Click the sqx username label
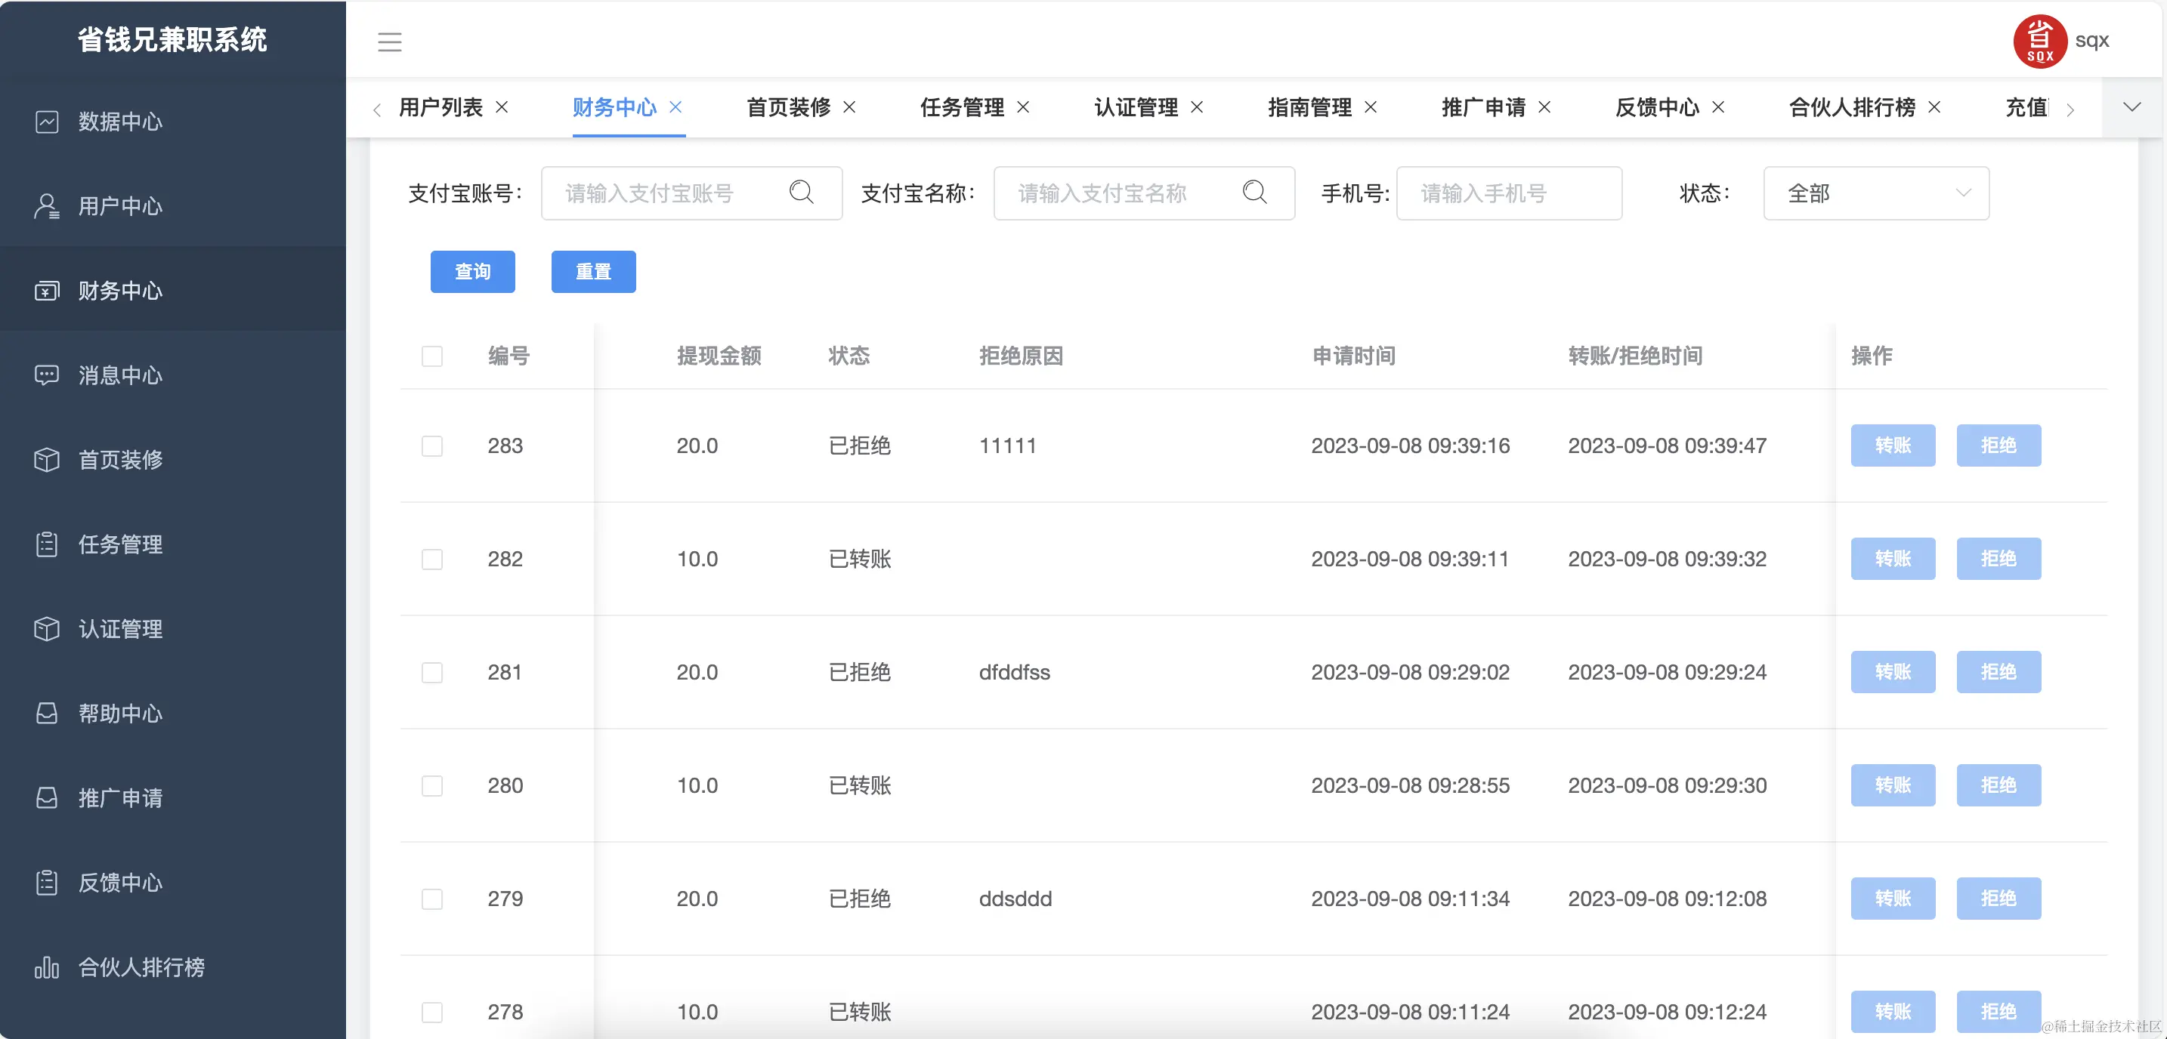2167x1039 pixels. (x=2092, y=40)
